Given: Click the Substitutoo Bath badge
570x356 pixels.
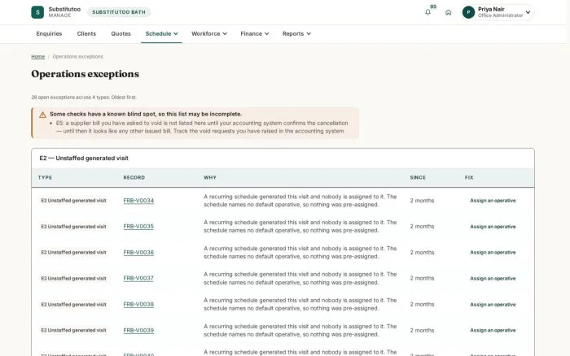Looking at the screenshot, I should point(119,12).
